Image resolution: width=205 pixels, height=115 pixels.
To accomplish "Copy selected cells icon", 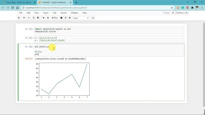I will (34, 18).
